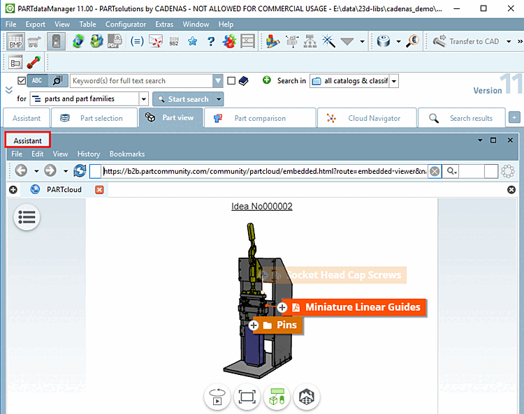The height and width of the screenshot is (414, 524).
Task: Click the 3D viewer animation rotate button
Action: coord(217,397)
